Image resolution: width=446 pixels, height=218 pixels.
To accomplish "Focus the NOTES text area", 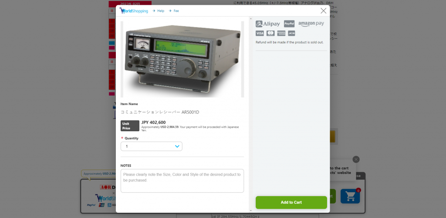I will coord(182,181).
